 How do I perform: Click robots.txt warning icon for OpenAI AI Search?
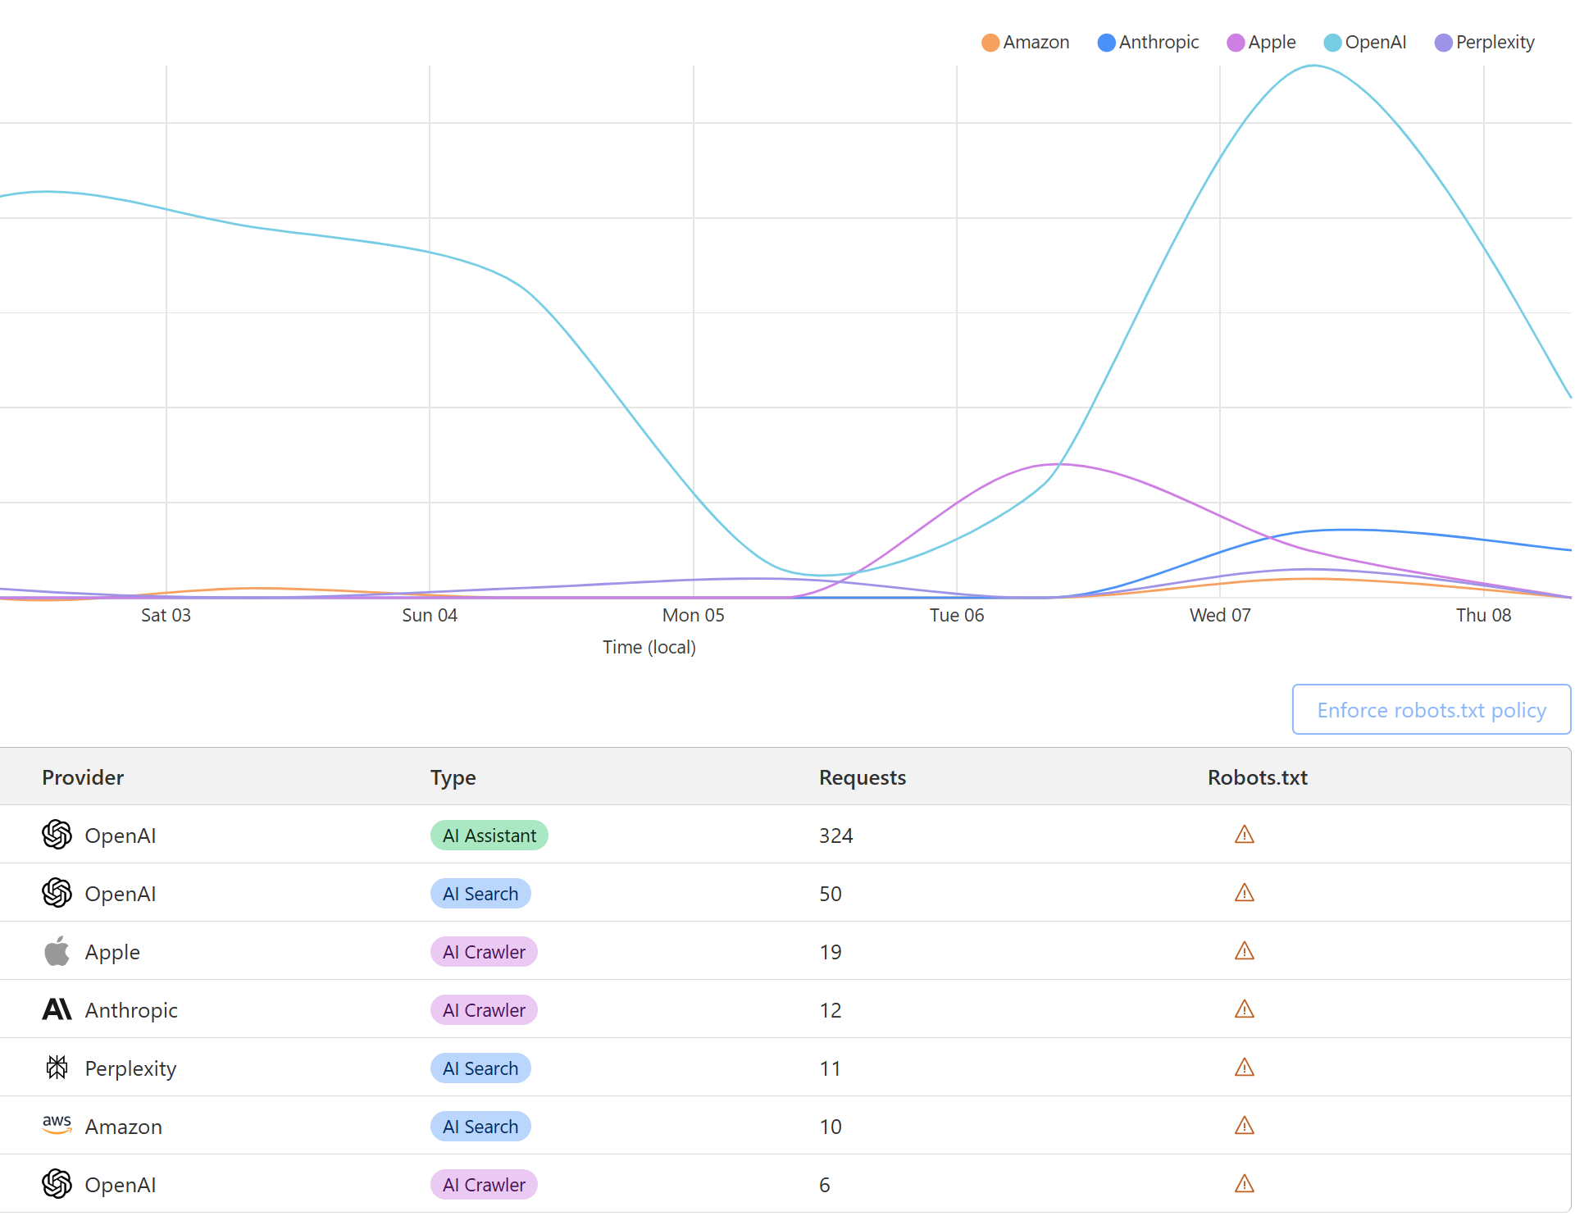click(1245, 893)
